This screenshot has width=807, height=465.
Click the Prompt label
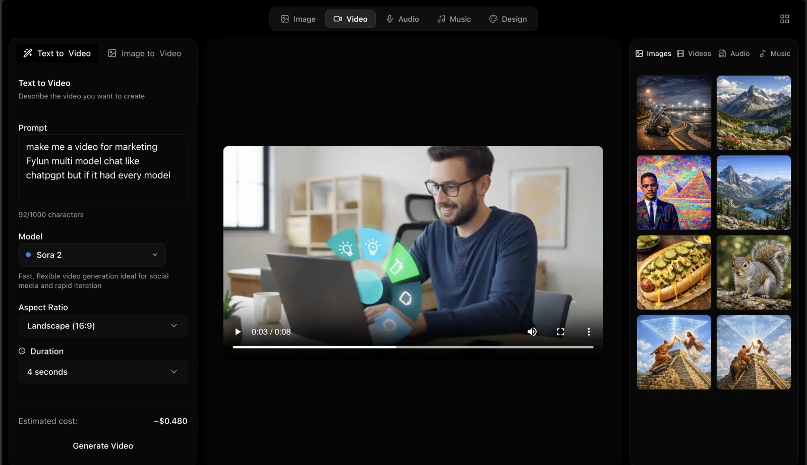(x=33, y=128)
